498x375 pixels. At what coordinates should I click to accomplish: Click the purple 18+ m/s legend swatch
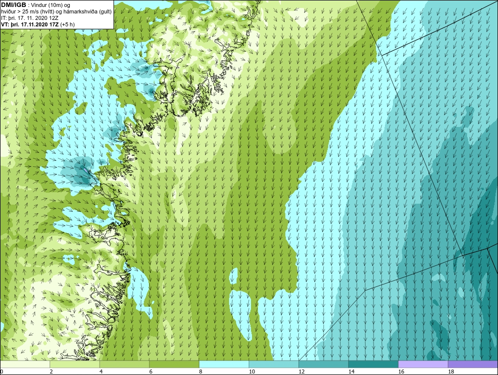(x=473, y=364)
